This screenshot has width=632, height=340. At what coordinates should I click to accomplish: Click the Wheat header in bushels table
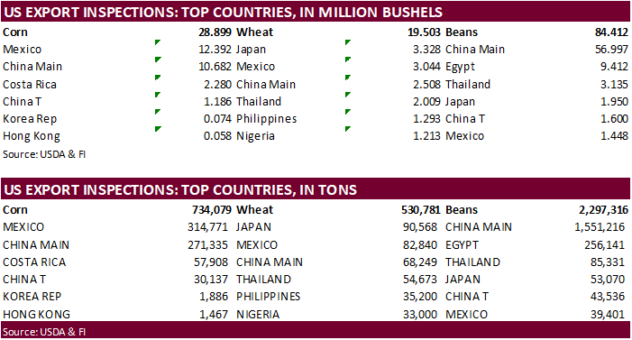255,32
